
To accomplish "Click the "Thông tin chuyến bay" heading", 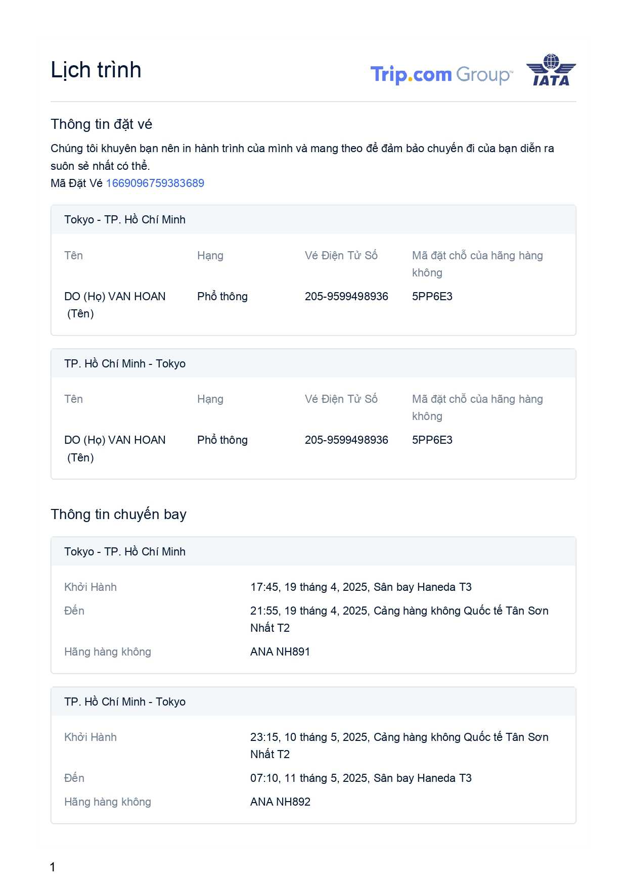I will point(118,515).
